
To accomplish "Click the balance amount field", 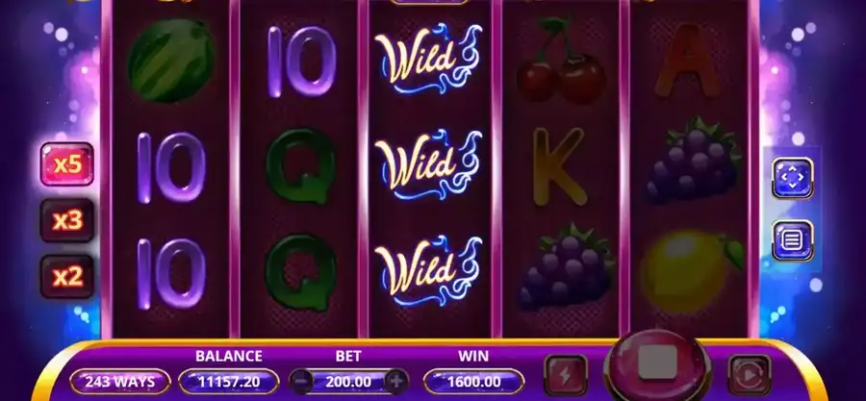I will [x=228, y=382].
